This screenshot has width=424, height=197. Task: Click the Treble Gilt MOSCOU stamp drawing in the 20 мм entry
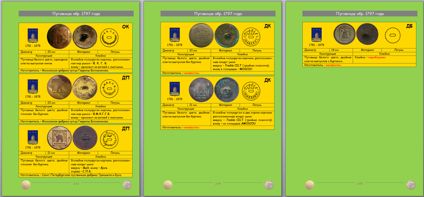pos(251,36)
